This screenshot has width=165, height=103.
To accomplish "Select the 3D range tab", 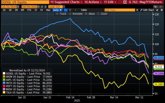I will 10,10.
